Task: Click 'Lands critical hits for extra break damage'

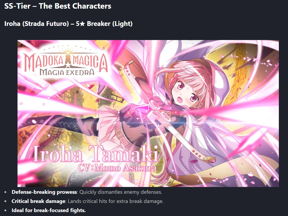Action: click(116, 201)
